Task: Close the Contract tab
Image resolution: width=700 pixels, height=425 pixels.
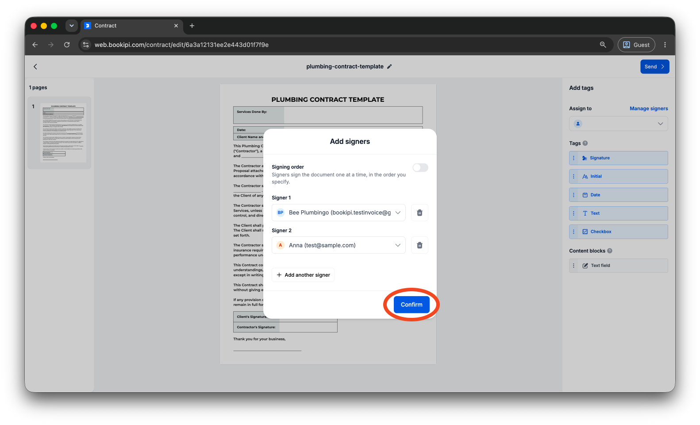Action: tap(176, 26)
